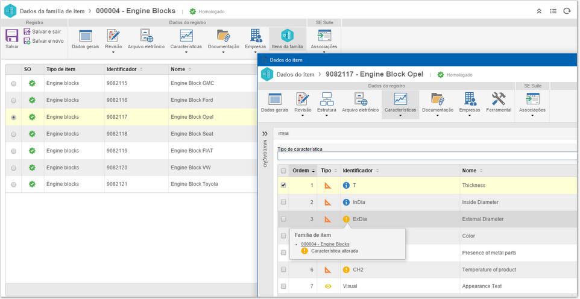Open Arquivo eletrônico in Dados do item window
580x299 pixels.
361,102
